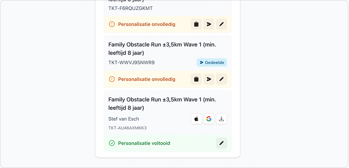349x168 pixels.
Task: Click the blue Gedeelde badge
Action: coord(212,63)
